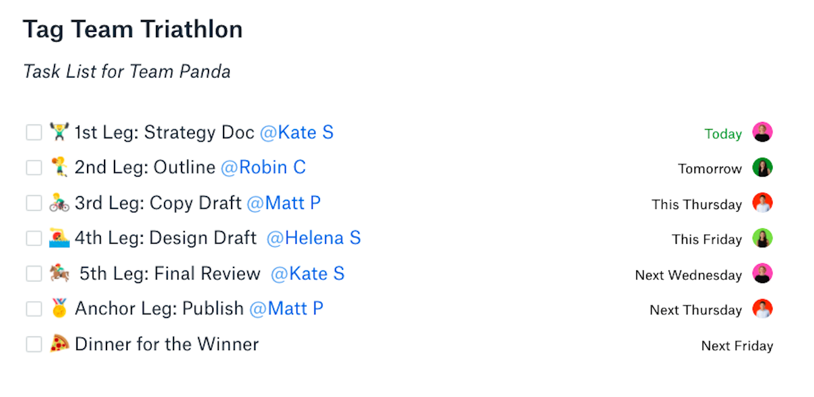Click the pizza emoji beside Dinner task
The height and width of the screenshot is (397, 814).
click(59, 344)
